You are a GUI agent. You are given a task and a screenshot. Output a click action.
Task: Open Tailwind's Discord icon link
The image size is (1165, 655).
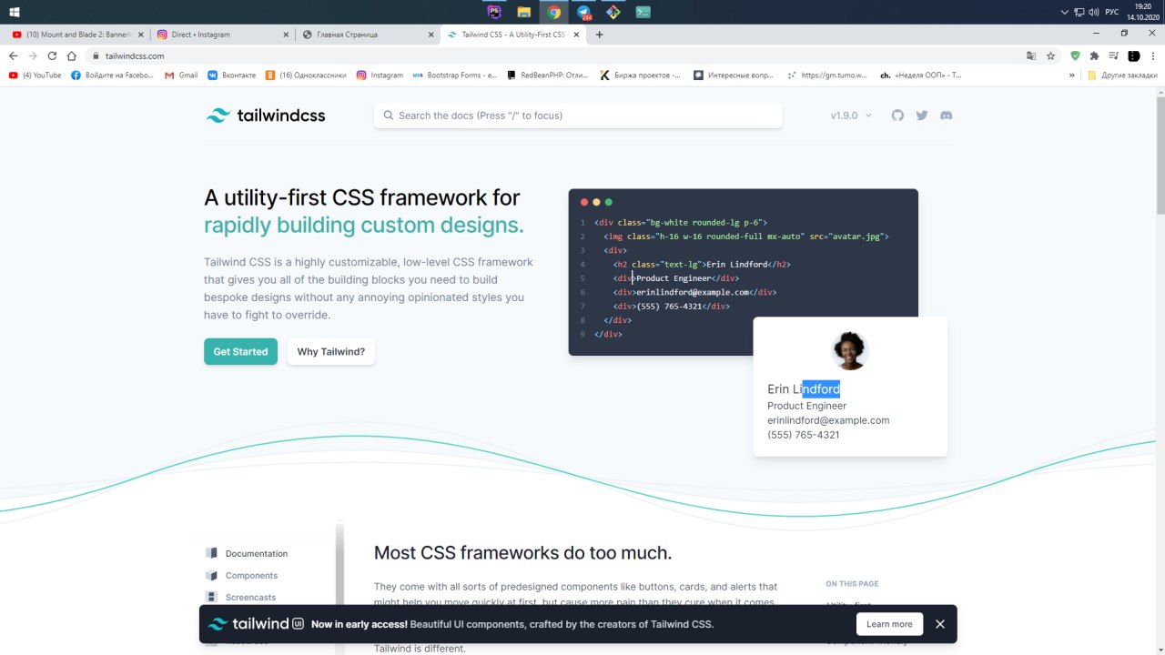point(946,116)
